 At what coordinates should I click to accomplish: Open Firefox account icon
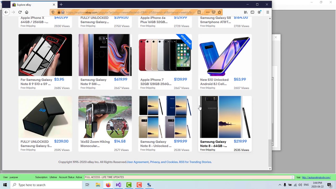259,12
